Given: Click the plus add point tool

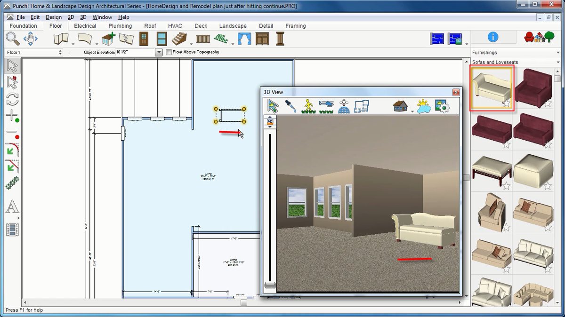Looking at the screenshot, I should 12,116.
